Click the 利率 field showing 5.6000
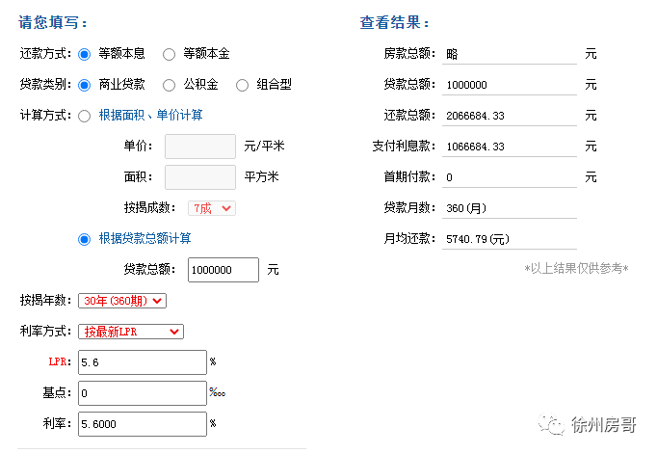657x454 pixels. [x=144, y=424]
